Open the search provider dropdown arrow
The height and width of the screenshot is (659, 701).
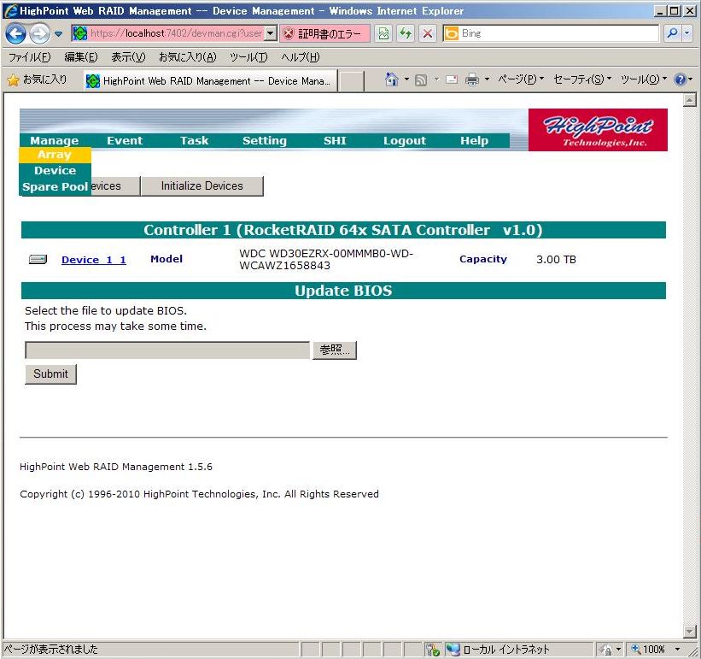(x=687, y=33)
